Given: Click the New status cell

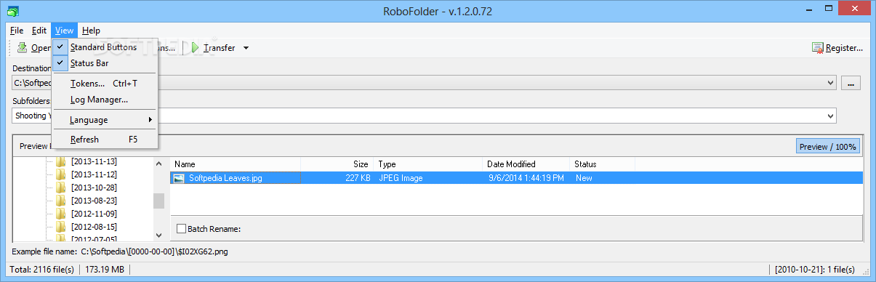Looking at the screenshot, I should [x=584, y=178].
